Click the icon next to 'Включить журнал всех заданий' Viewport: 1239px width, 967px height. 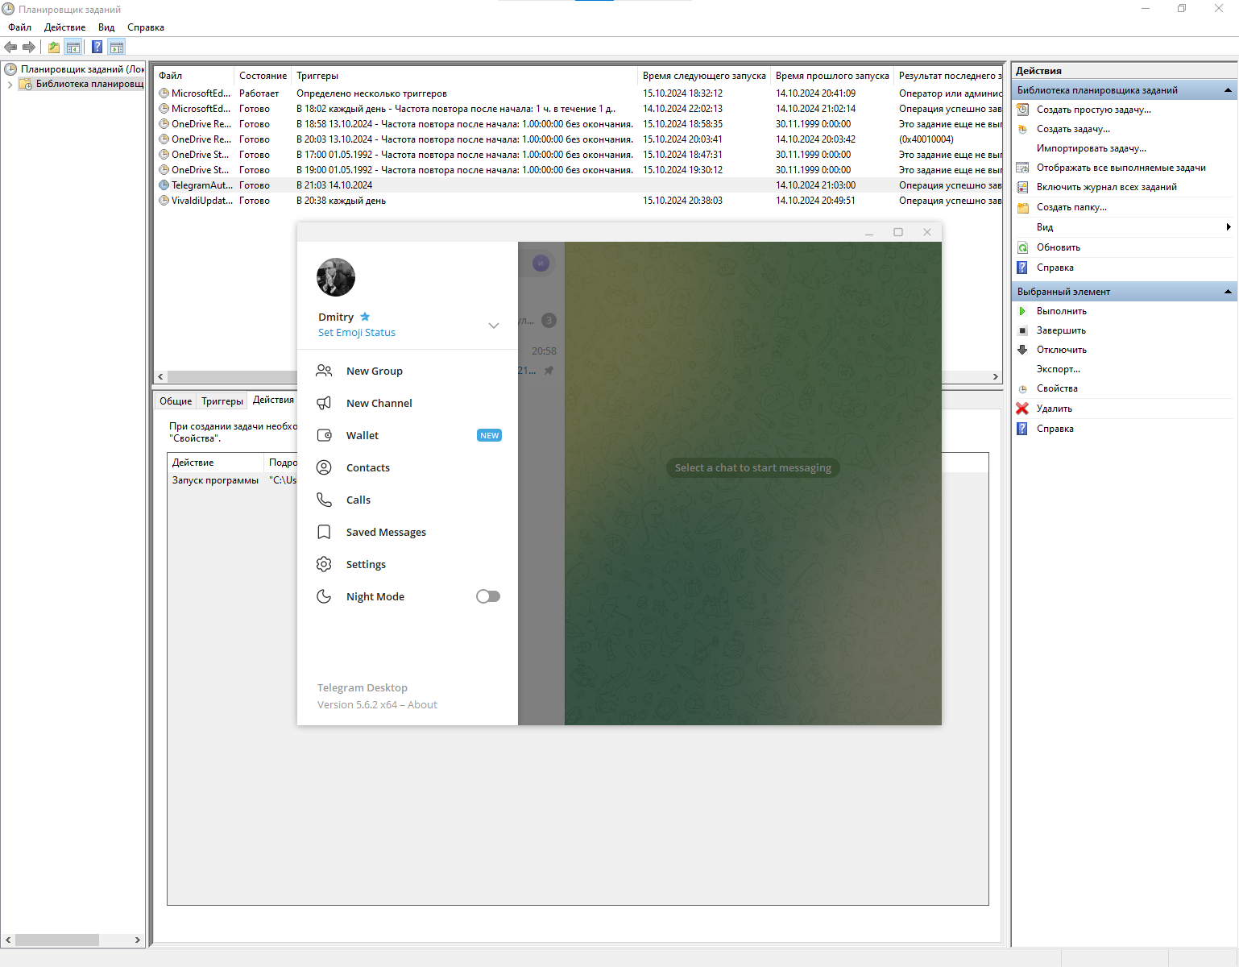point(1022,187)
